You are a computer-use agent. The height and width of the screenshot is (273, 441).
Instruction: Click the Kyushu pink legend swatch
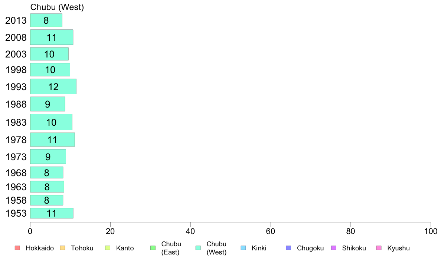[379, 248]
